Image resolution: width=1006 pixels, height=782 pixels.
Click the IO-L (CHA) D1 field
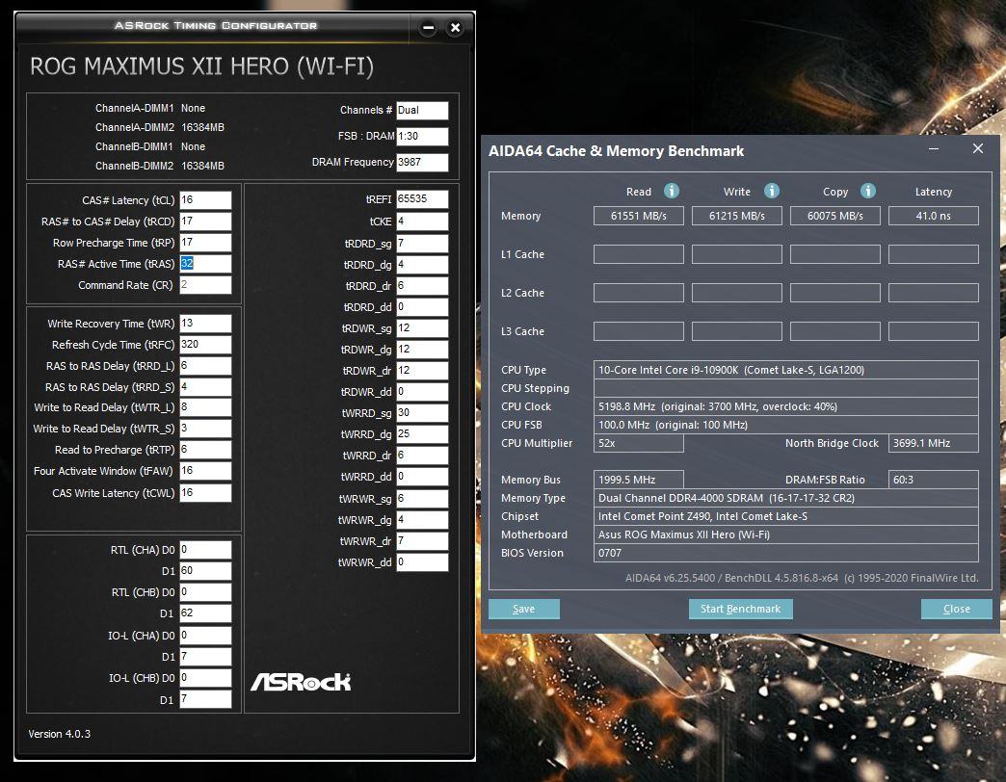point(205,657)
